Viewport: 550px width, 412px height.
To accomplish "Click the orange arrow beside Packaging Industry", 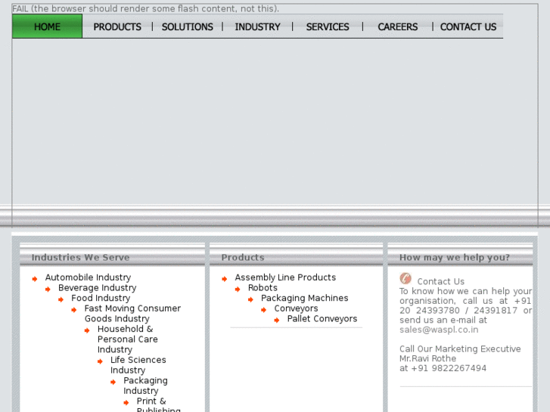I will [x=113, y=382].
